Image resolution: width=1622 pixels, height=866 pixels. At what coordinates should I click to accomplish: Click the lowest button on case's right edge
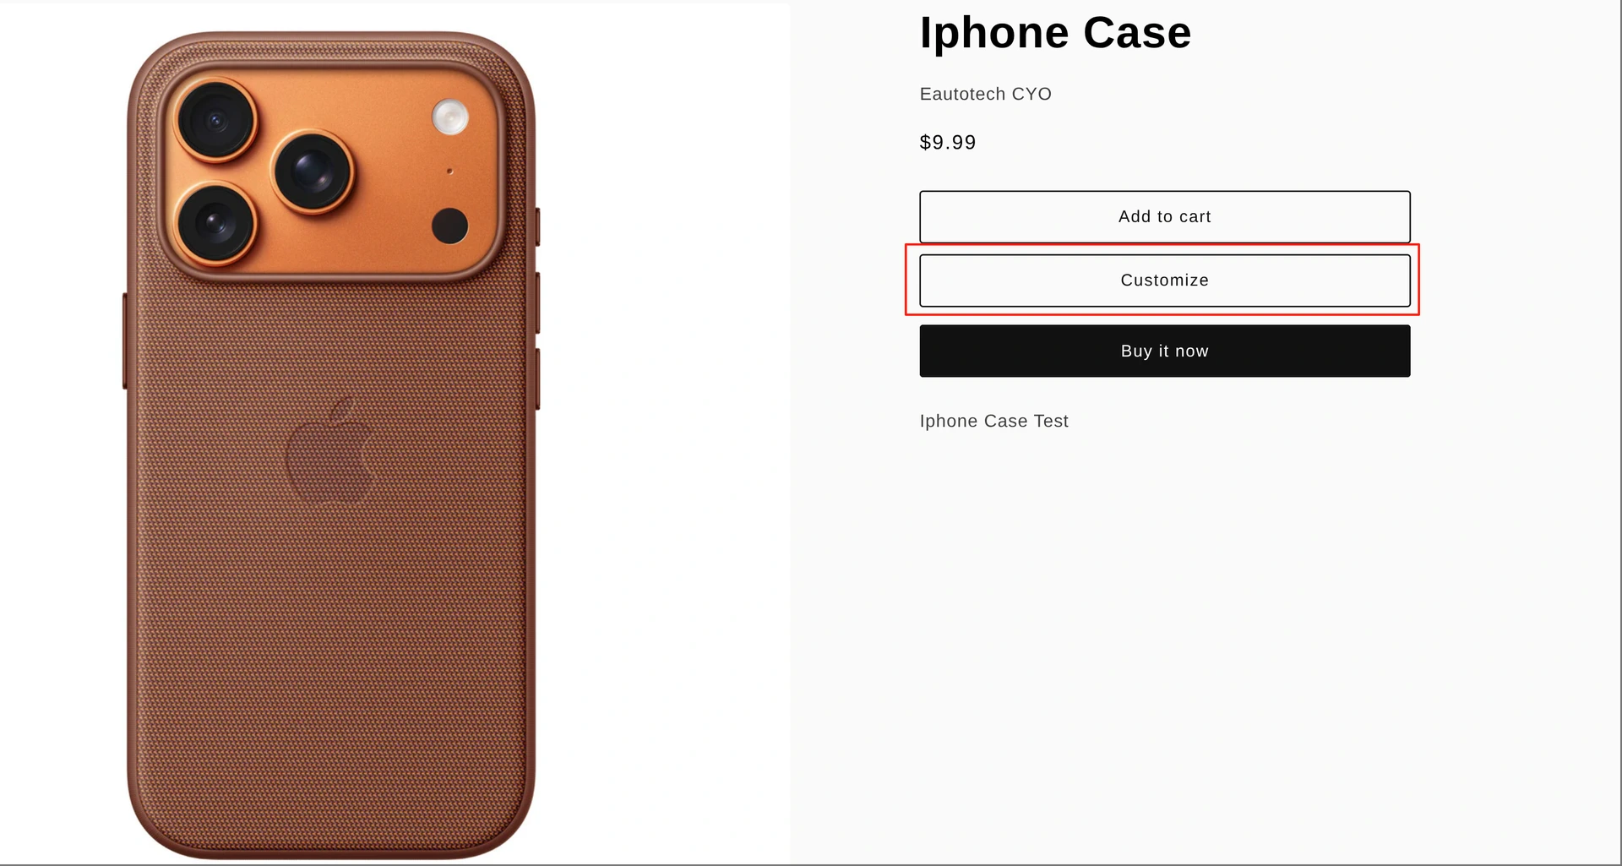click(x=537, y=379)
